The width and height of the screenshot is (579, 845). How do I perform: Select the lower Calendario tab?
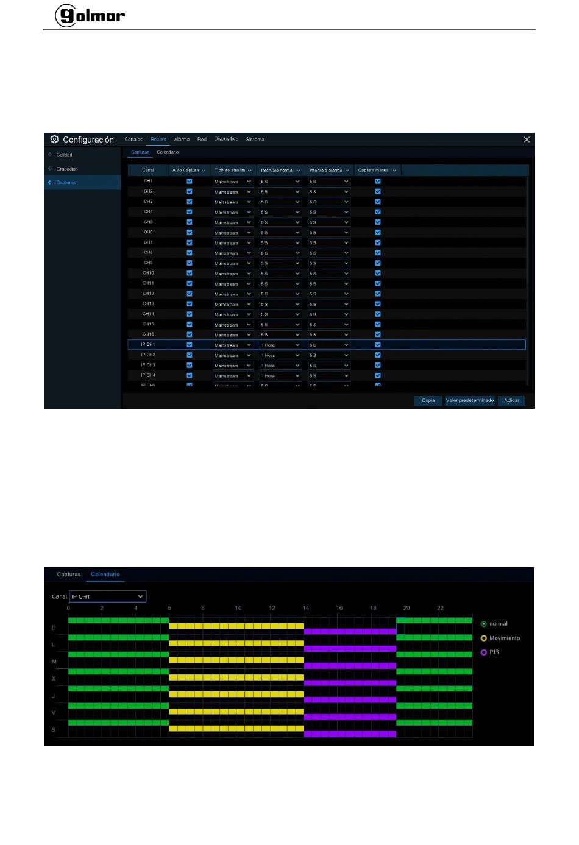tap(105, 575)
